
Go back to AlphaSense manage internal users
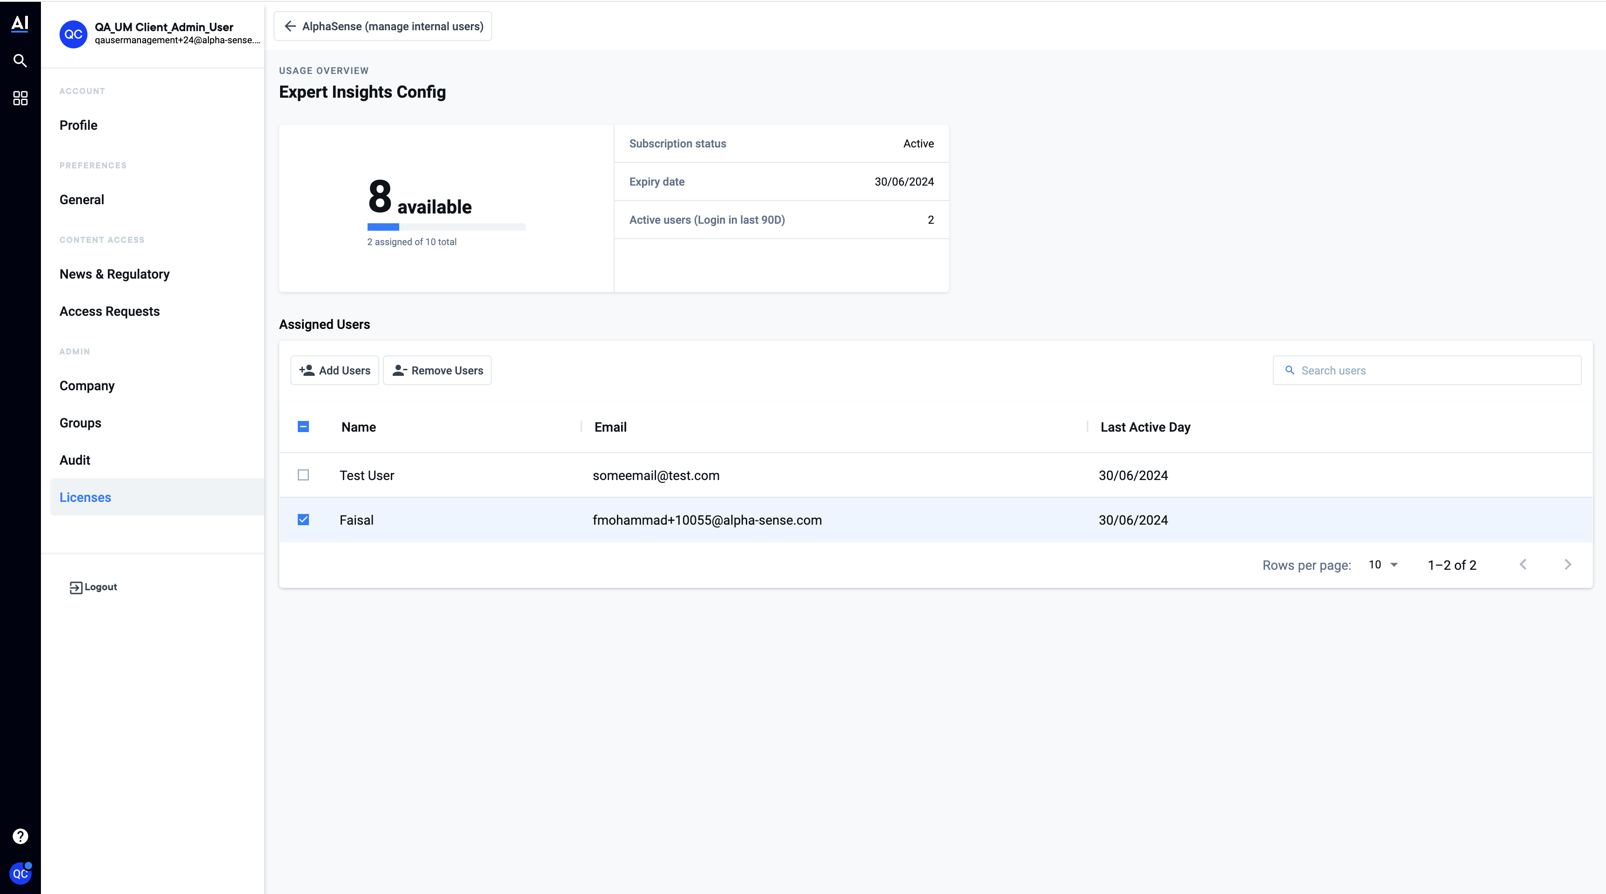coord(383,26)
